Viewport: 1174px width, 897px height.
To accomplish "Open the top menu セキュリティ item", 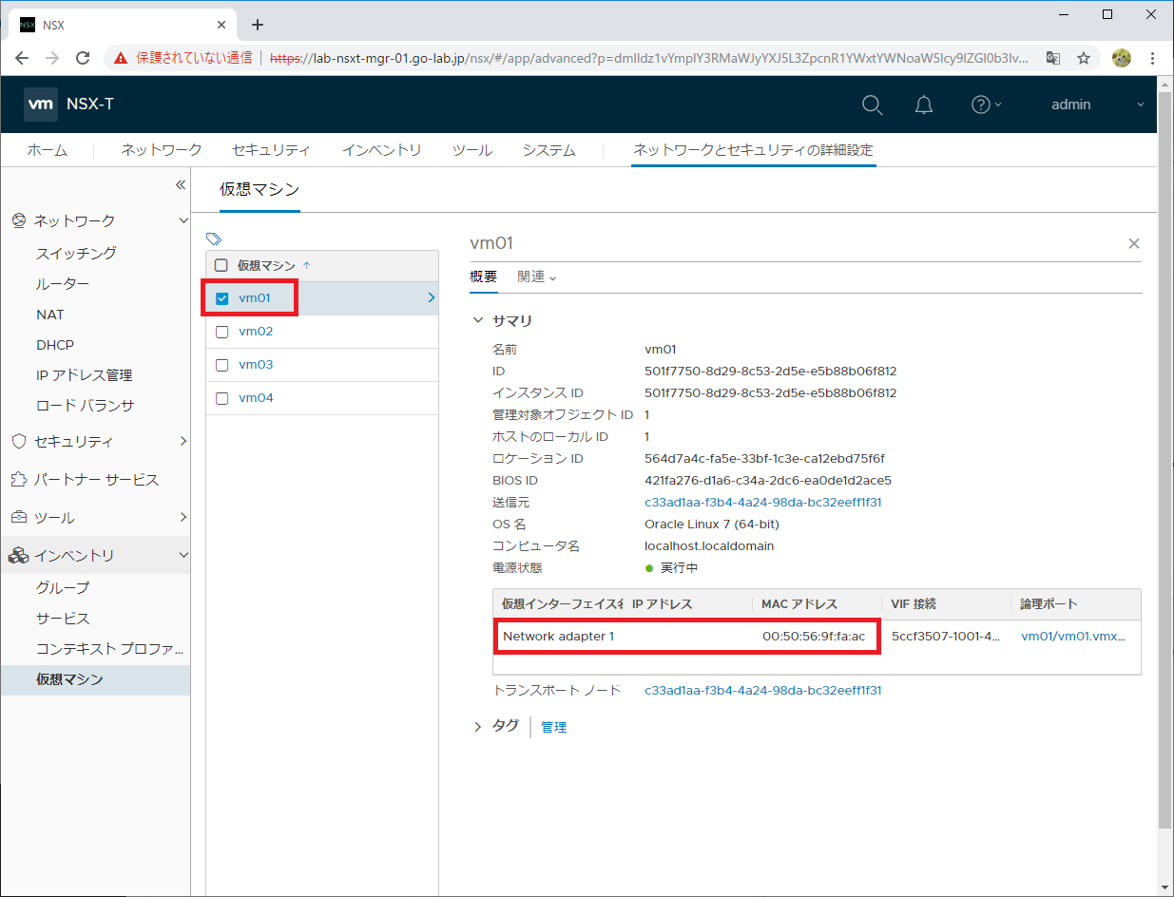I will [x=271, y=150].
